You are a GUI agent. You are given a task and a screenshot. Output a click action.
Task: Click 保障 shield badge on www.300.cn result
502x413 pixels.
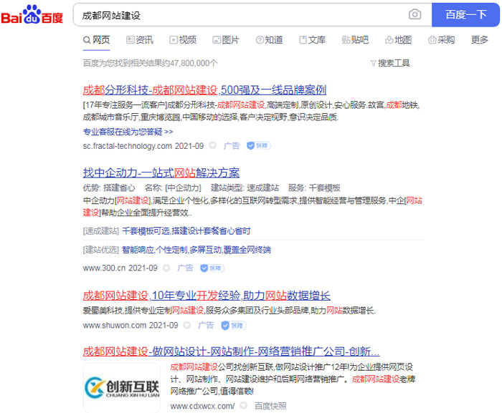pyautogui.click(x=212, y=268)
